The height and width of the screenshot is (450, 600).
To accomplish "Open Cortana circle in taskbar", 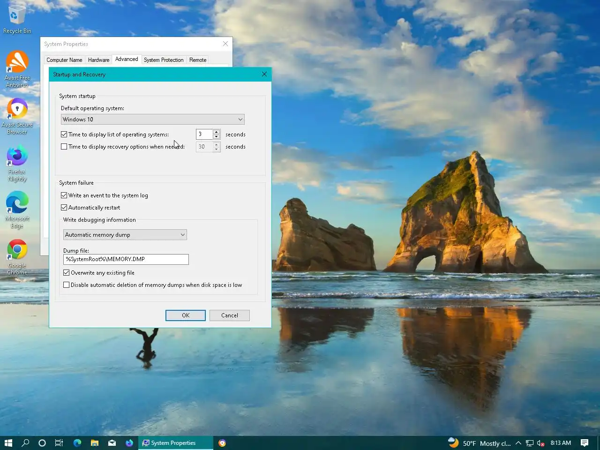I will tap(42, 443).
